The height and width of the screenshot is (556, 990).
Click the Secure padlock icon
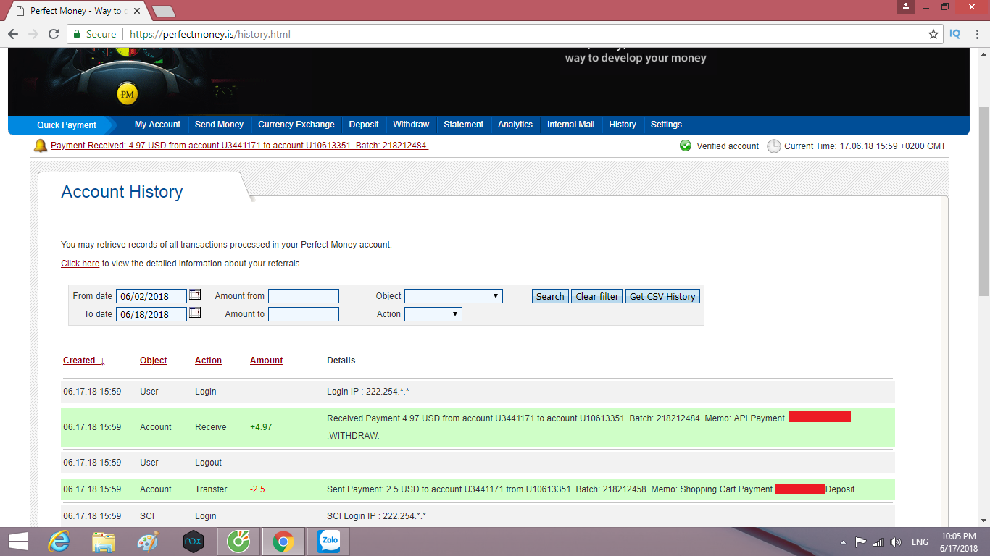click(77, 34)
